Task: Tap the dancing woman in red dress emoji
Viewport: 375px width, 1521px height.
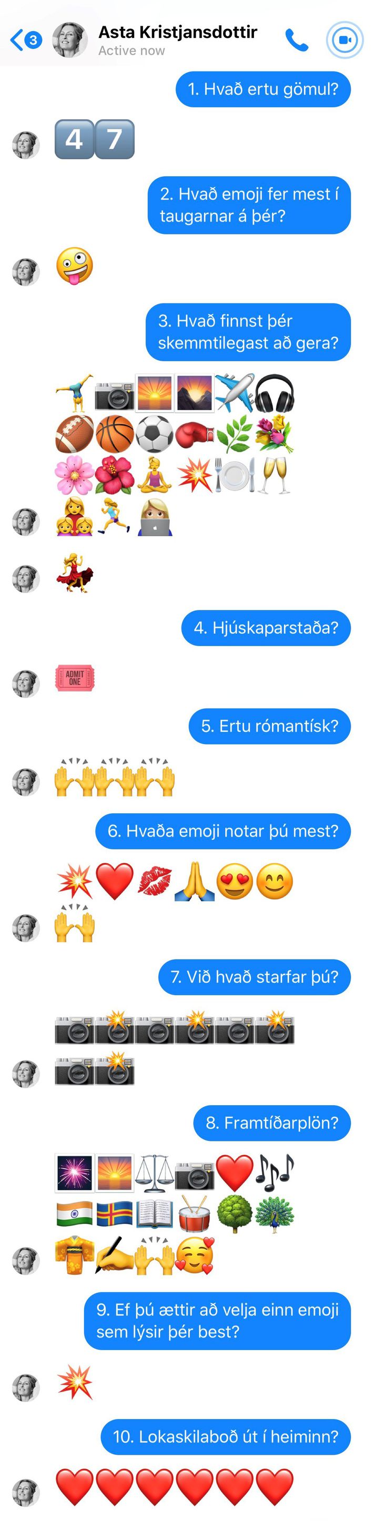Action: [x=74, y=573]
